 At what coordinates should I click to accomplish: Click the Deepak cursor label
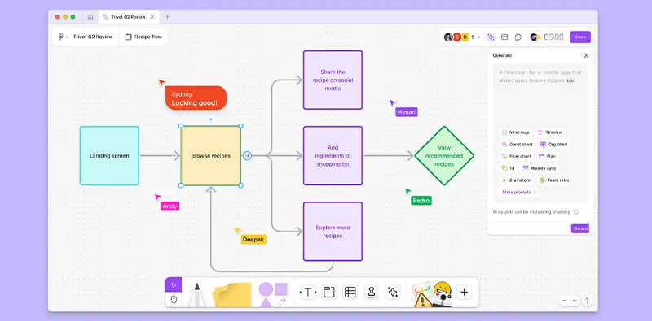pyautogui.click(x=253, y=239)
